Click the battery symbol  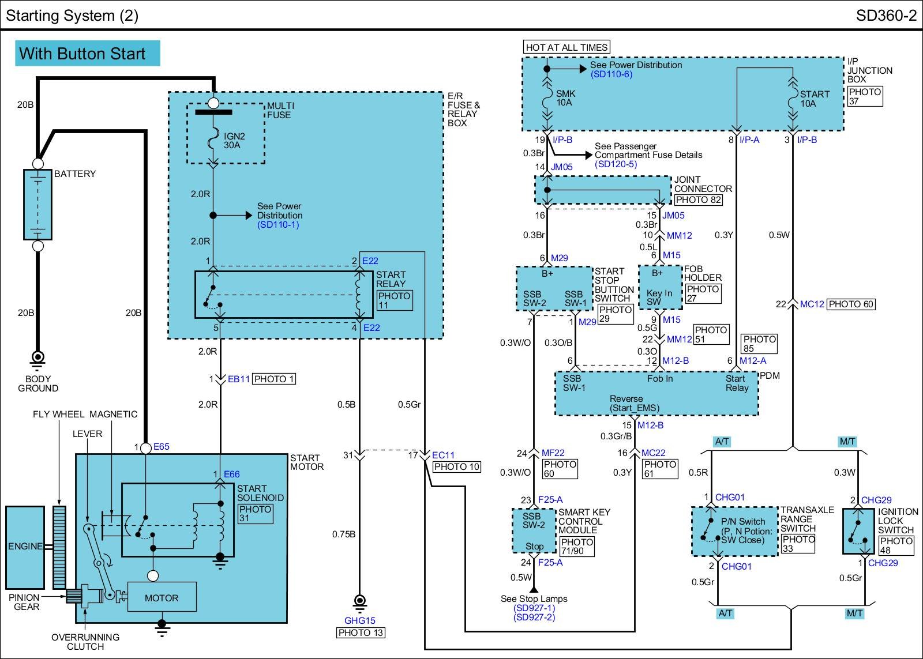coord(37,204)
